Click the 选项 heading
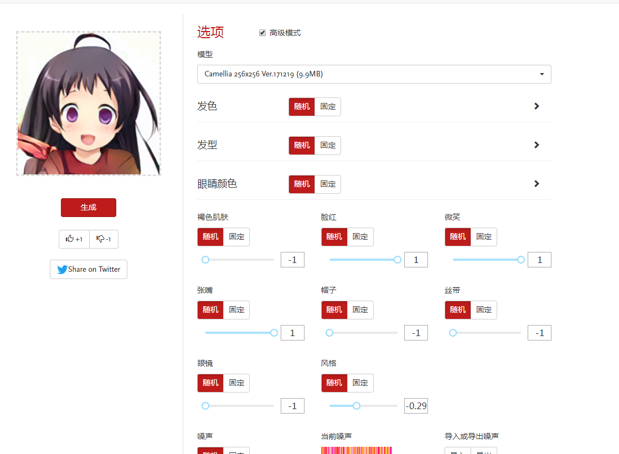Screen dimensions: 619x454 click(x=210, y=32)
